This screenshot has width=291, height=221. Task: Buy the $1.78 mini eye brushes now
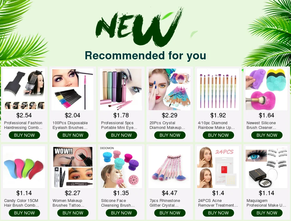[x=121, y=135]
